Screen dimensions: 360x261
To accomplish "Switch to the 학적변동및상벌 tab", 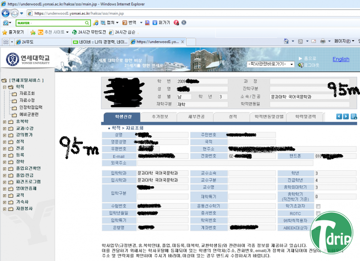I will (269, 117).
